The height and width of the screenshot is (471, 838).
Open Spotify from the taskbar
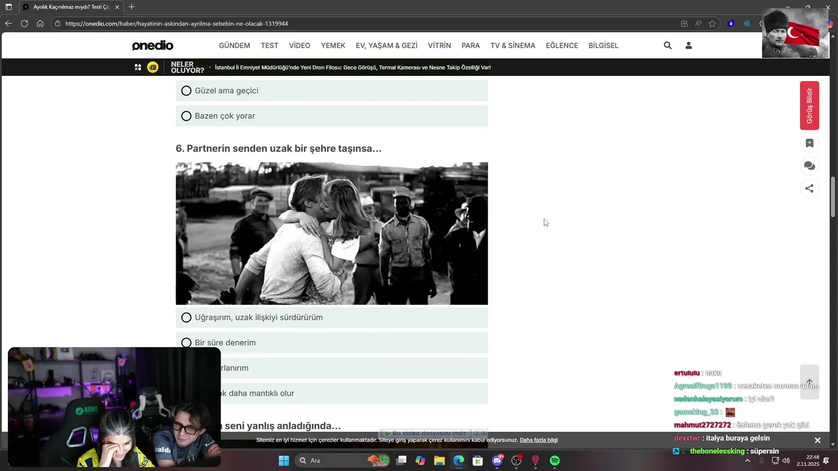[x=555, y=461]
